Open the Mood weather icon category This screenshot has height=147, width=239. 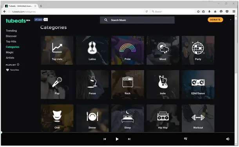pos(163,50)
